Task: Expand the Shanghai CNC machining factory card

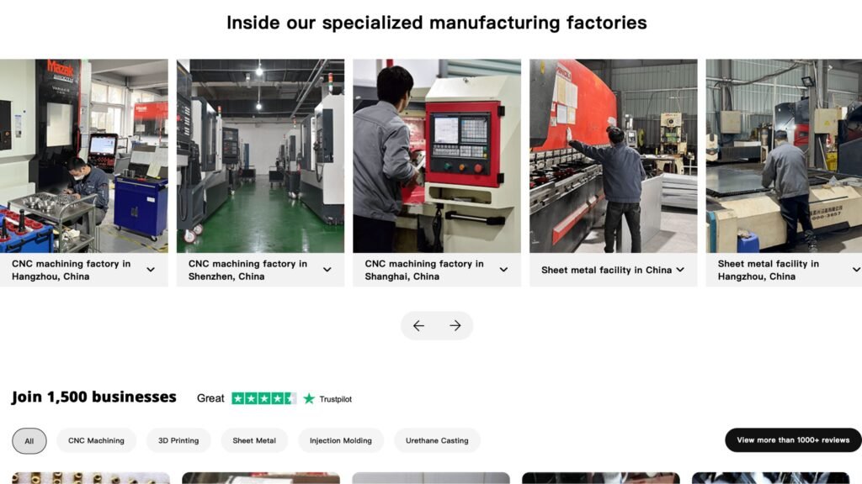Action: click(503, 270)
